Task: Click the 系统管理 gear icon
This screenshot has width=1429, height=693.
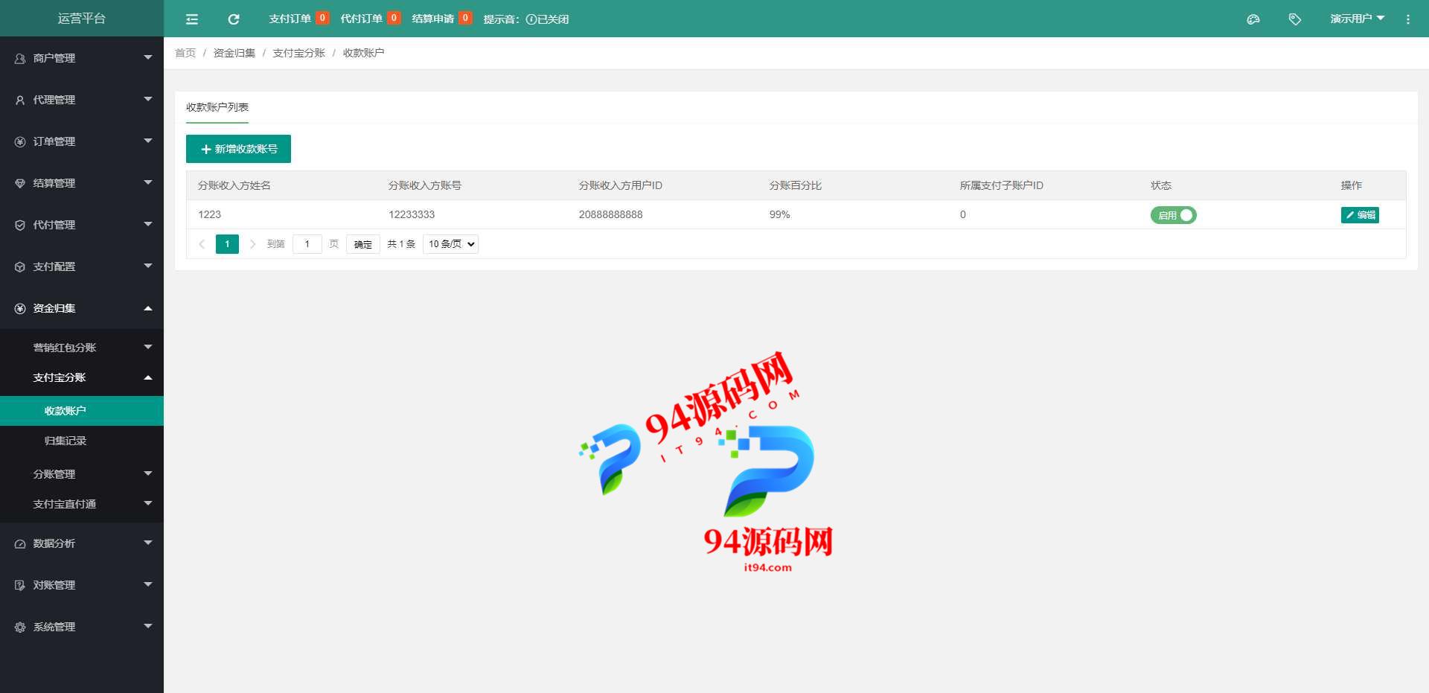Action: [20, 627]
